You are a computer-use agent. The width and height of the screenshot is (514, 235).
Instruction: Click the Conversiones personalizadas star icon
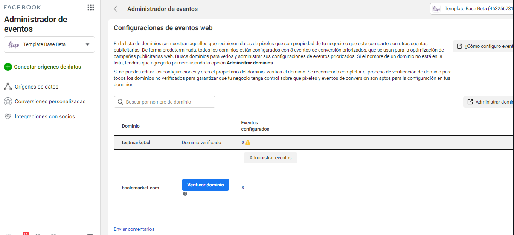8,101
